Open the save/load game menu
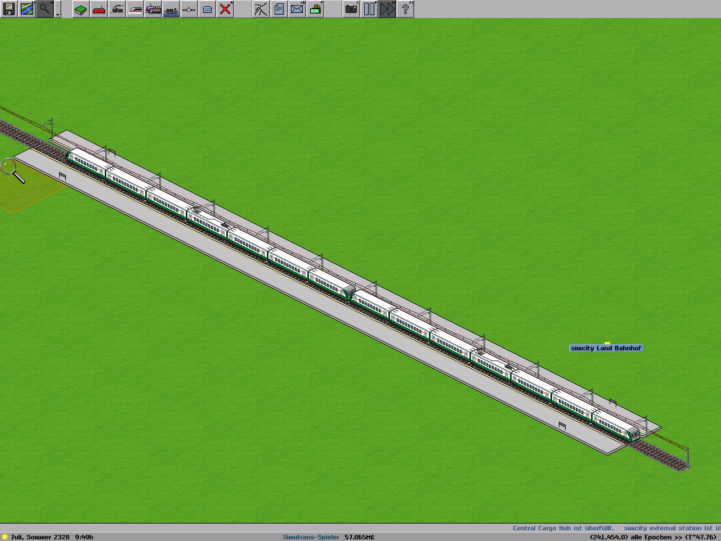 9,9
